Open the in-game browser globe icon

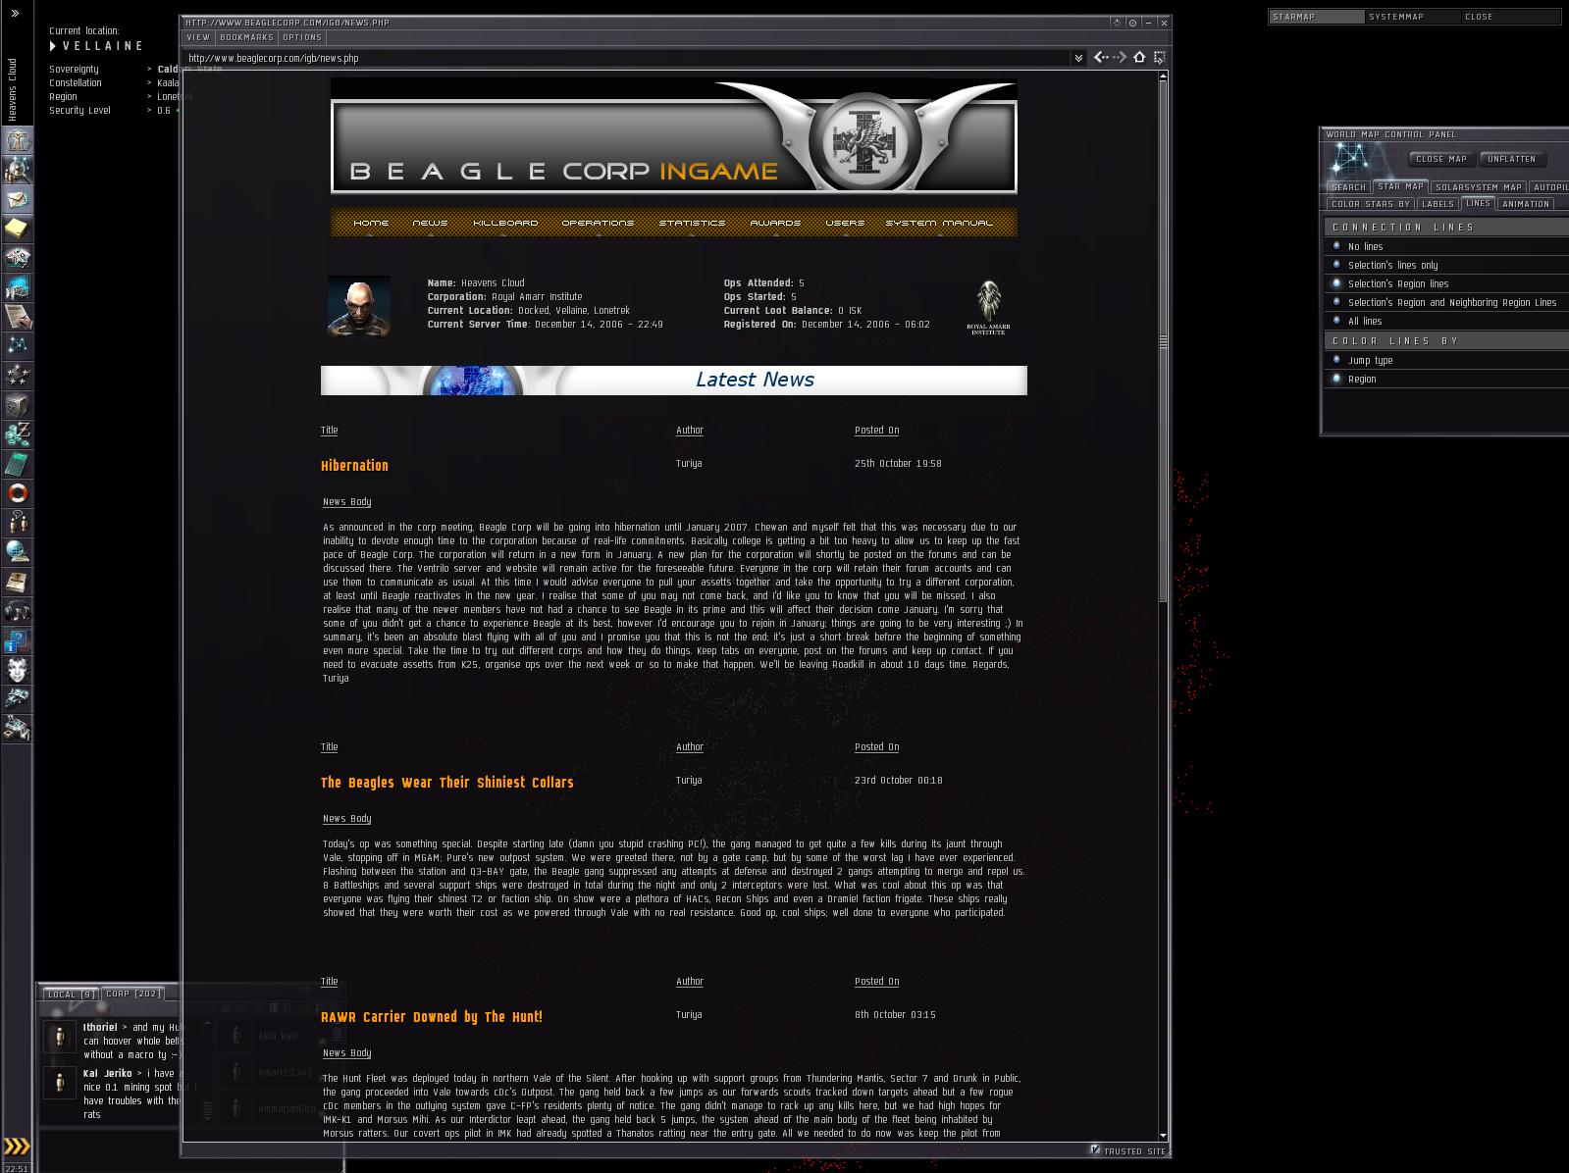(18, 552)
